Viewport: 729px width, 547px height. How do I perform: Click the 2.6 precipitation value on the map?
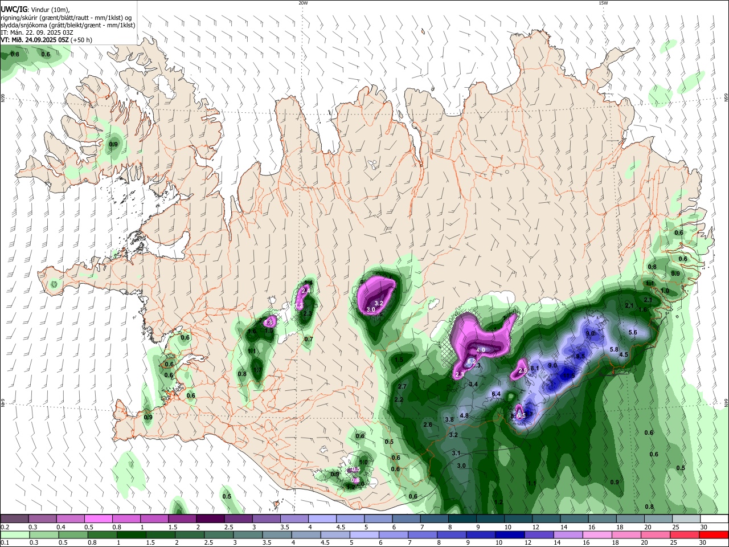tap(428, 424)
